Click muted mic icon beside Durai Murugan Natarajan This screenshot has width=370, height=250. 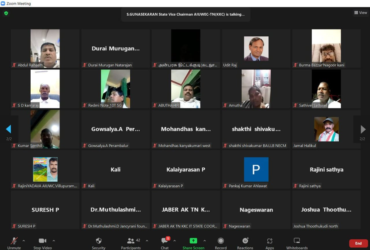click(x=85, y=65)
